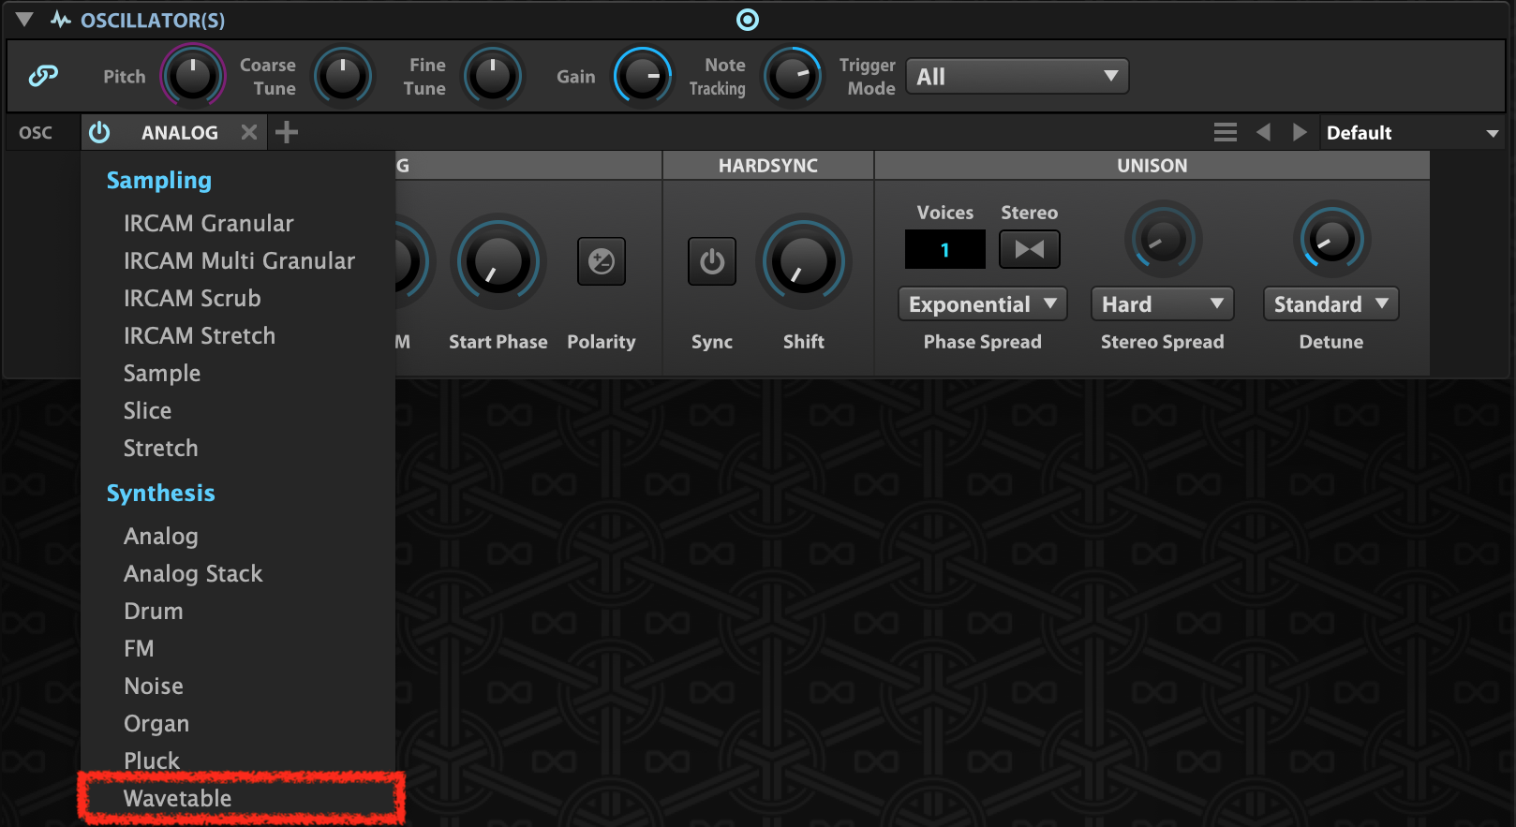
Task: Remove the Analog oscillator with X
Action: coord(249,132)
